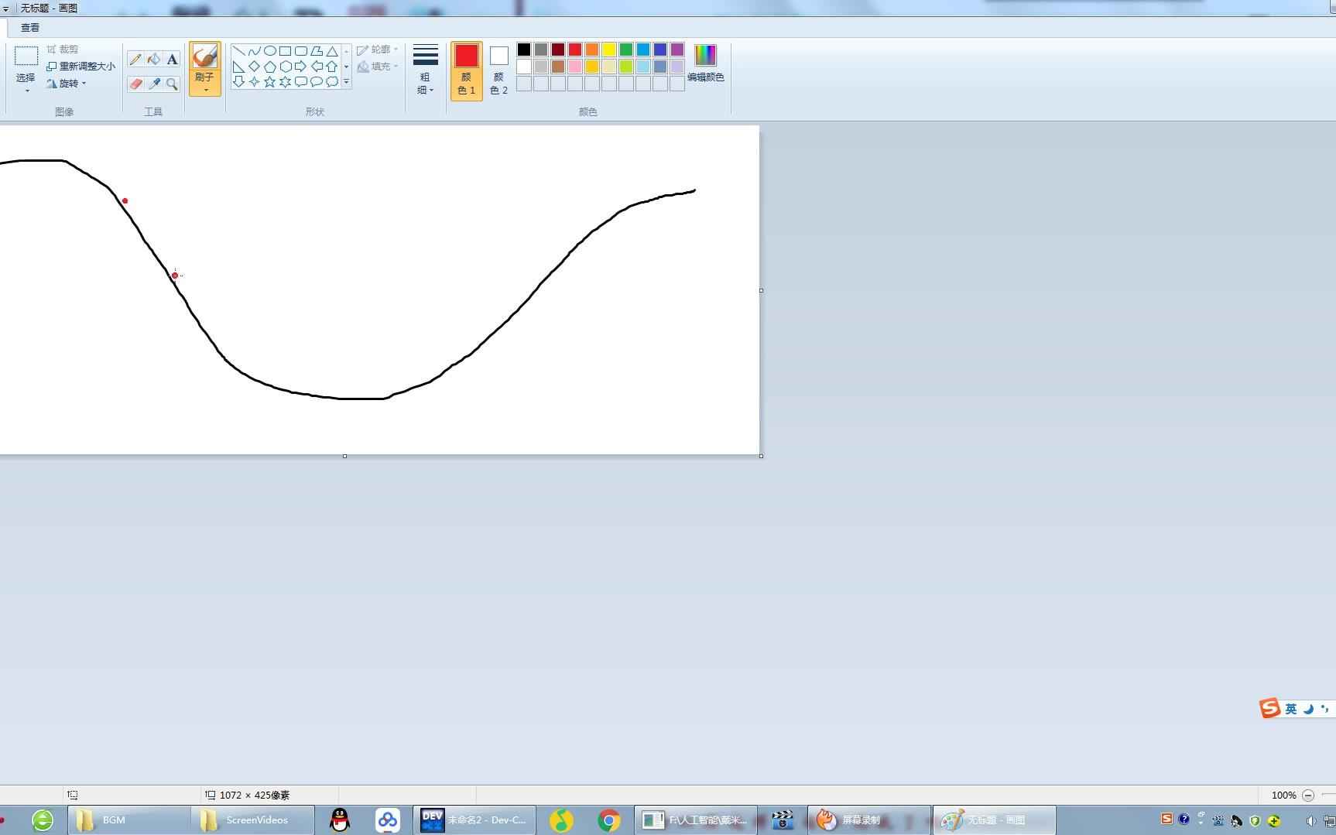Choose the oval callout shape

(x=316, y=82)
